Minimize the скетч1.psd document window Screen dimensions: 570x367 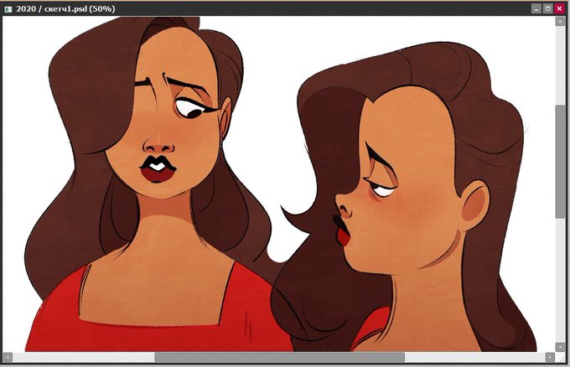(x=536, y=8)
